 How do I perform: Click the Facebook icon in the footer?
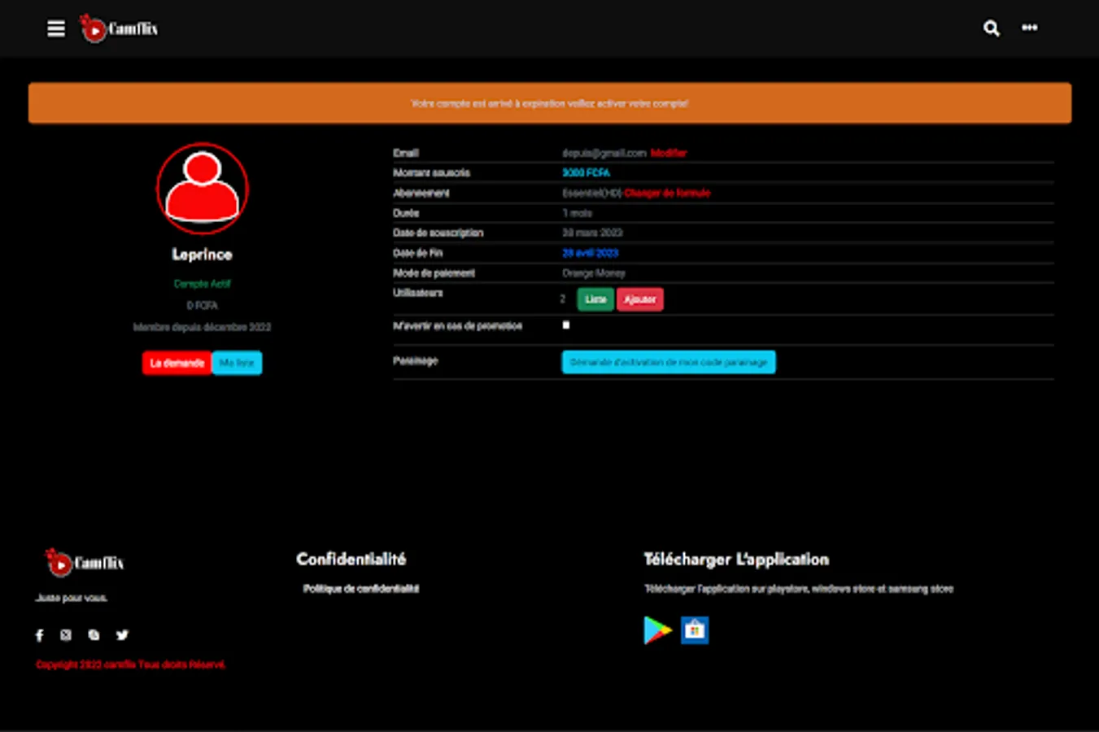coord(39,635)
